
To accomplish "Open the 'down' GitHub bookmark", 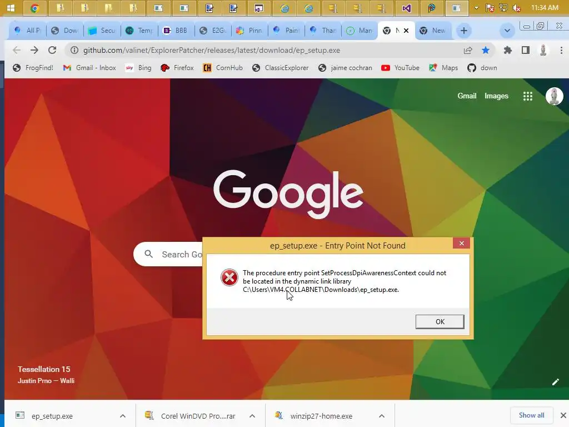I will pyautogui.click(x=483, y=68).
